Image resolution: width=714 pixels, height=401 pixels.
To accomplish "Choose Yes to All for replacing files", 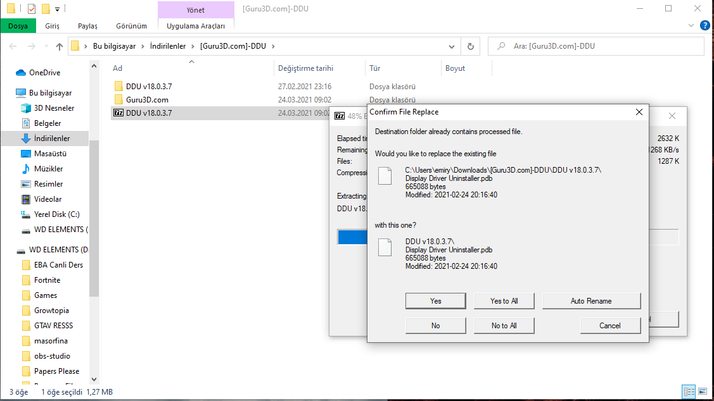I will tap(504, 301).
